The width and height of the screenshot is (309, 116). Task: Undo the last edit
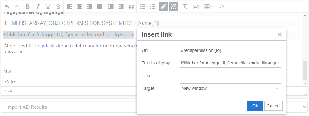tap(6, 7)
